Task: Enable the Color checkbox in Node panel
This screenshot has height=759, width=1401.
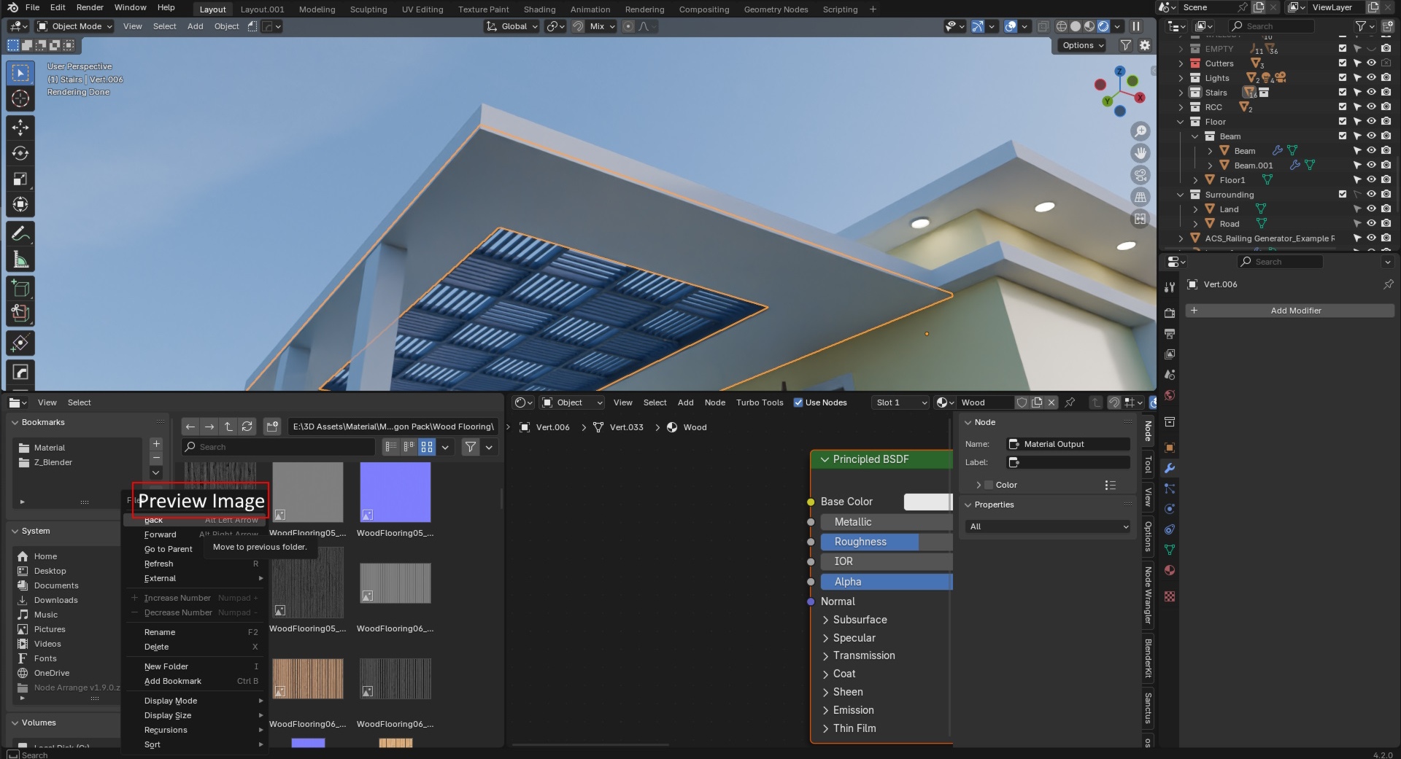Action: click(x=989, y=485)
